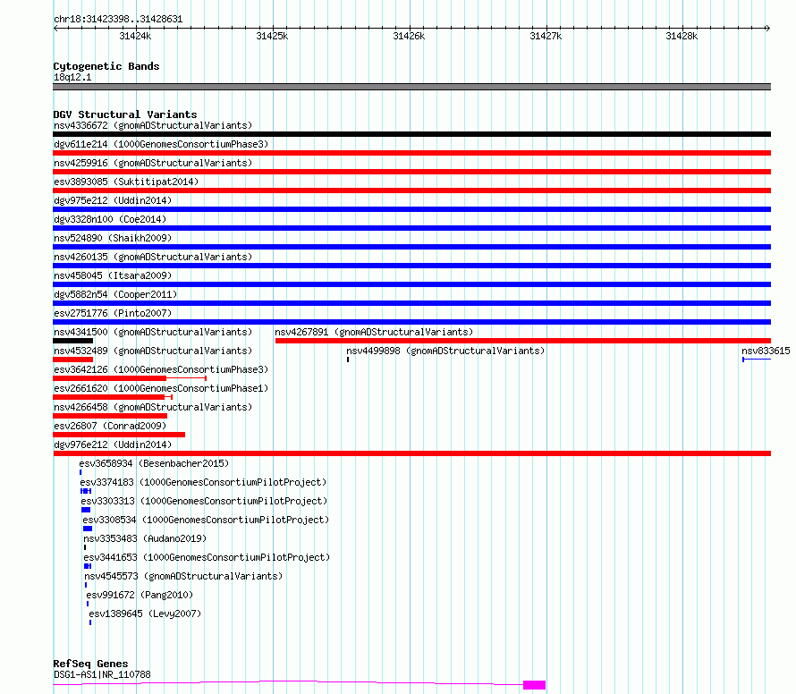Open esv3374183 1000Genomes pilot label
The image size is (796, 694).
(x=203, y=482)
